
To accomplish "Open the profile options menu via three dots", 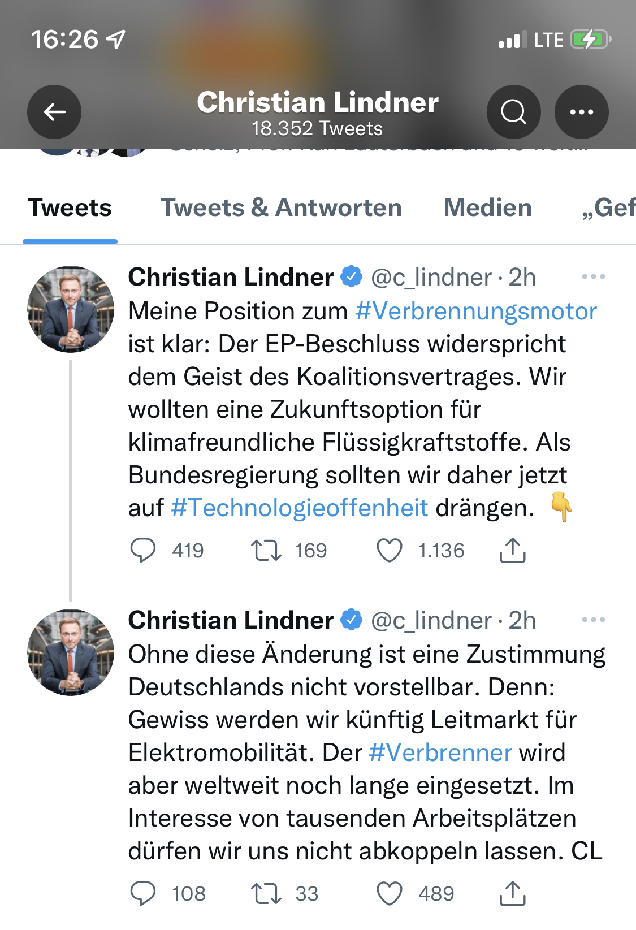I will (x=582, y=111).
